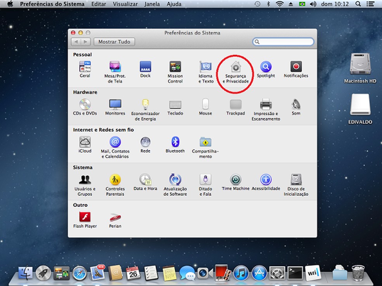Open Economizador de Energia preferences
Image resolution: width=382 pixels, height=286 pixels.
coord(145,110)
